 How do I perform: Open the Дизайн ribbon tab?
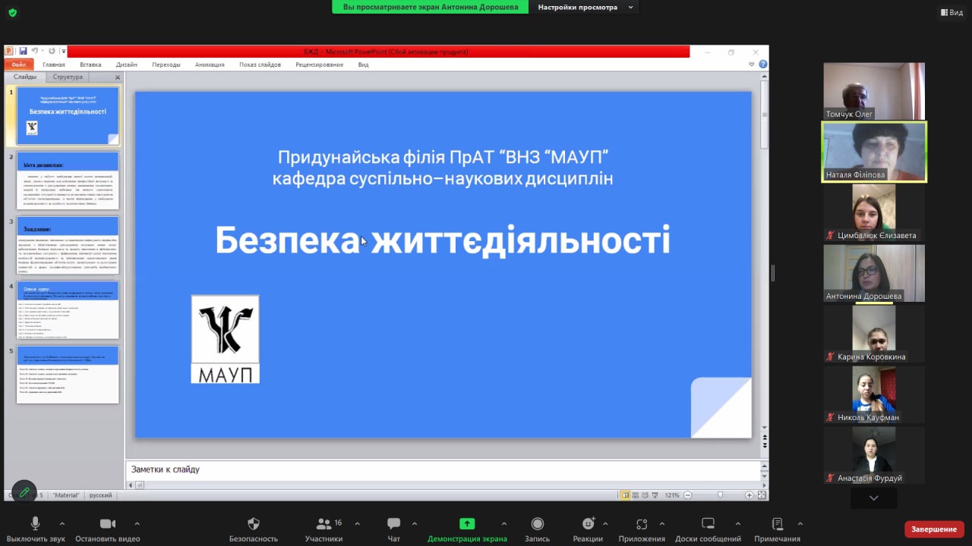(127, 64)
